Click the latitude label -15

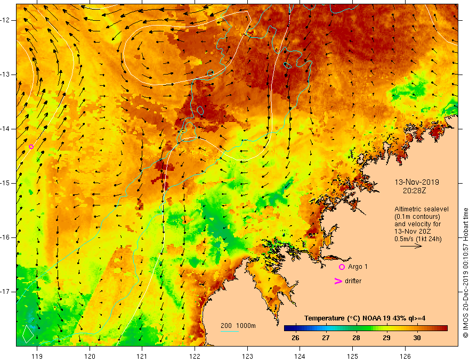tap(5, 183)
